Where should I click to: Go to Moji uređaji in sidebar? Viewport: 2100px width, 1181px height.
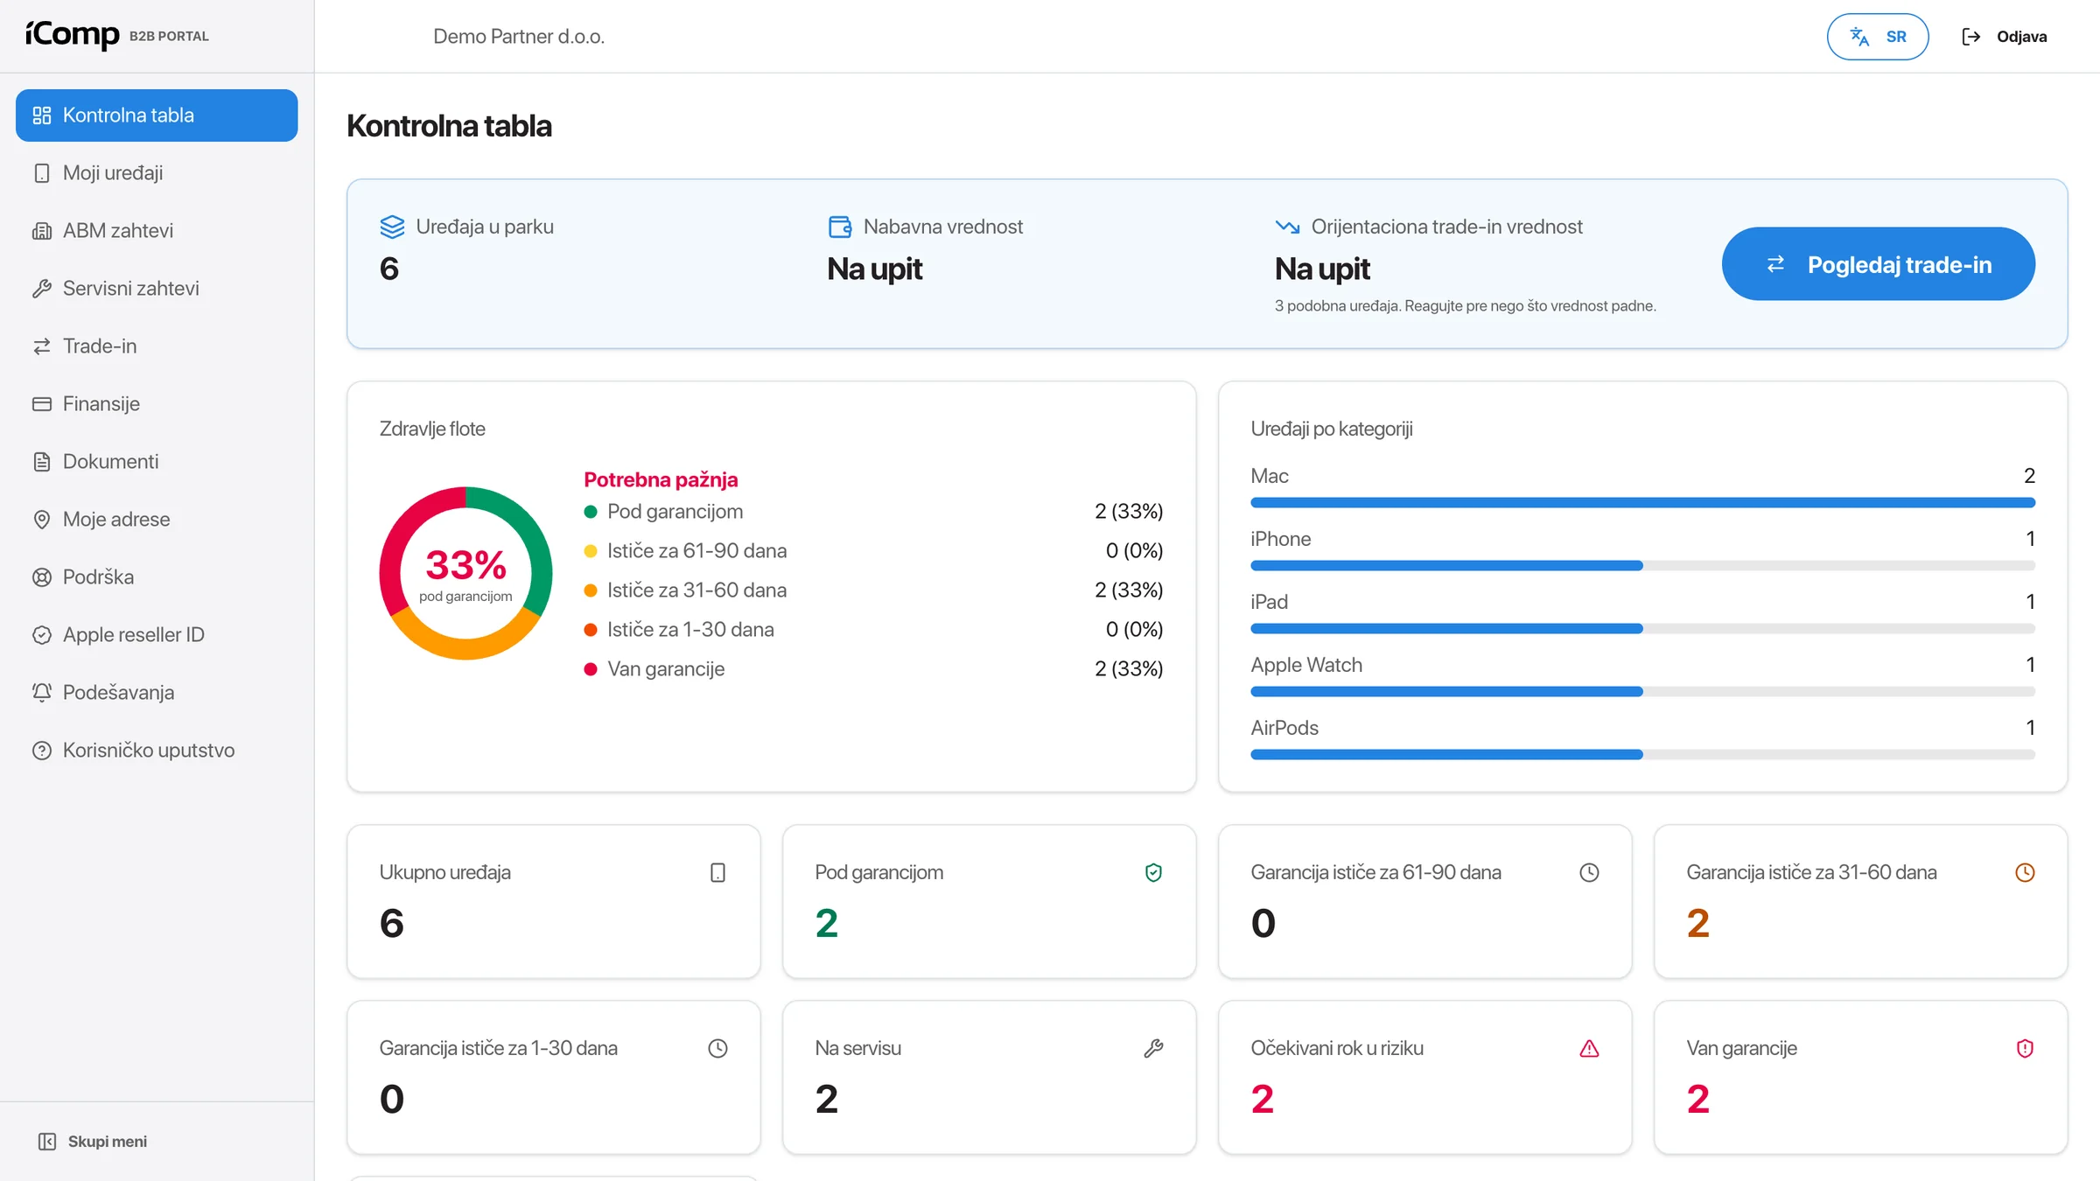[157, 173]
